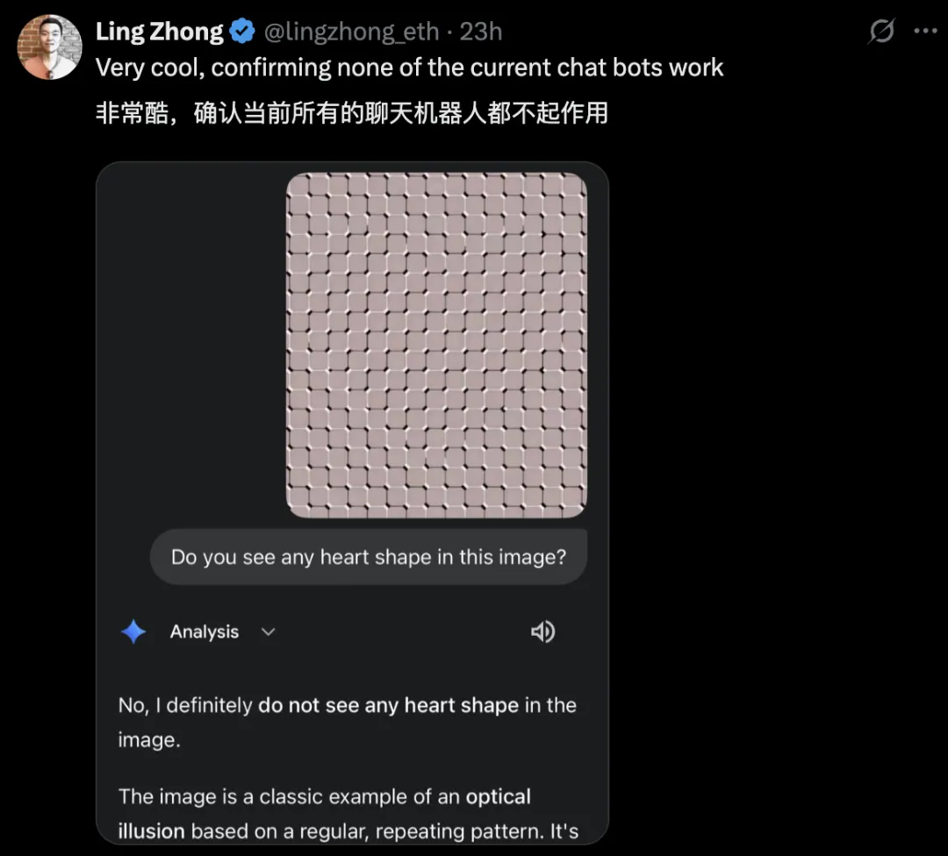Open Ling Zhong's profile picture
Image resolution: width=948 pixels, height=856 pixels.
49,47
